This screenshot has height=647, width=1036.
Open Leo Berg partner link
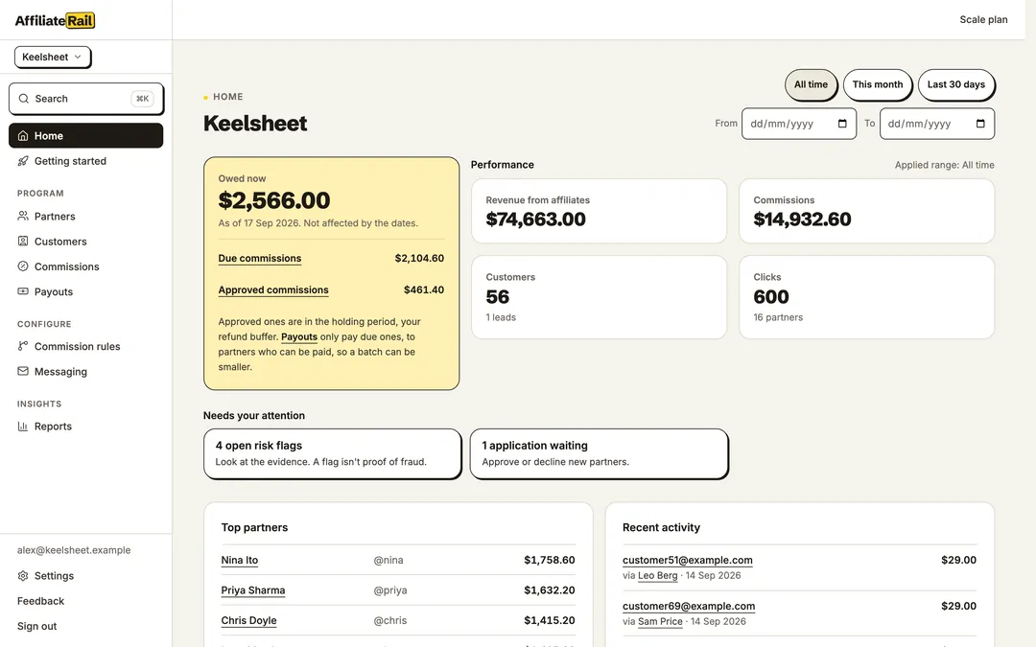[657, 575]
